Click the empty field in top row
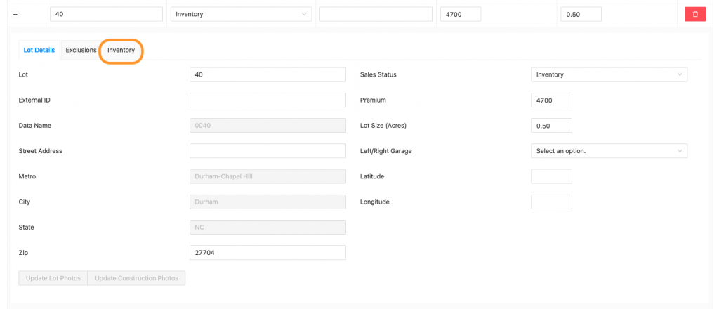The height and width of the screenshot is (309, 719). coord(376,14)
